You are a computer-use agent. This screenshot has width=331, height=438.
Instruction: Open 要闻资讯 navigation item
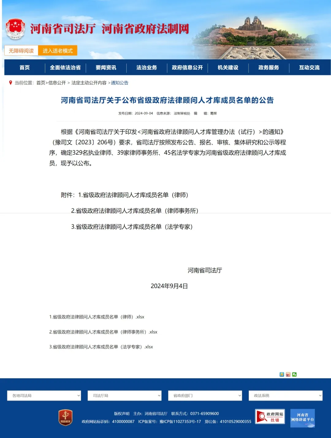(x=106, y=67)
